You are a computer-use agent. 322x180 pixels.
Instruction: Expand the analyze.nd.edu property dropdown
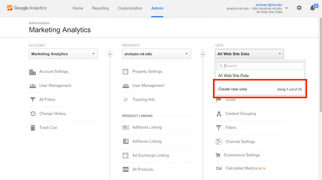(156, 54)
